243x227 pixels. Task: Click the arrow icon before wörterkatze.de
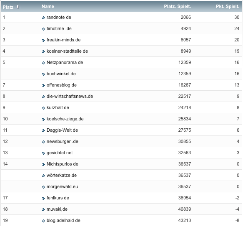[x=43, y=176]
